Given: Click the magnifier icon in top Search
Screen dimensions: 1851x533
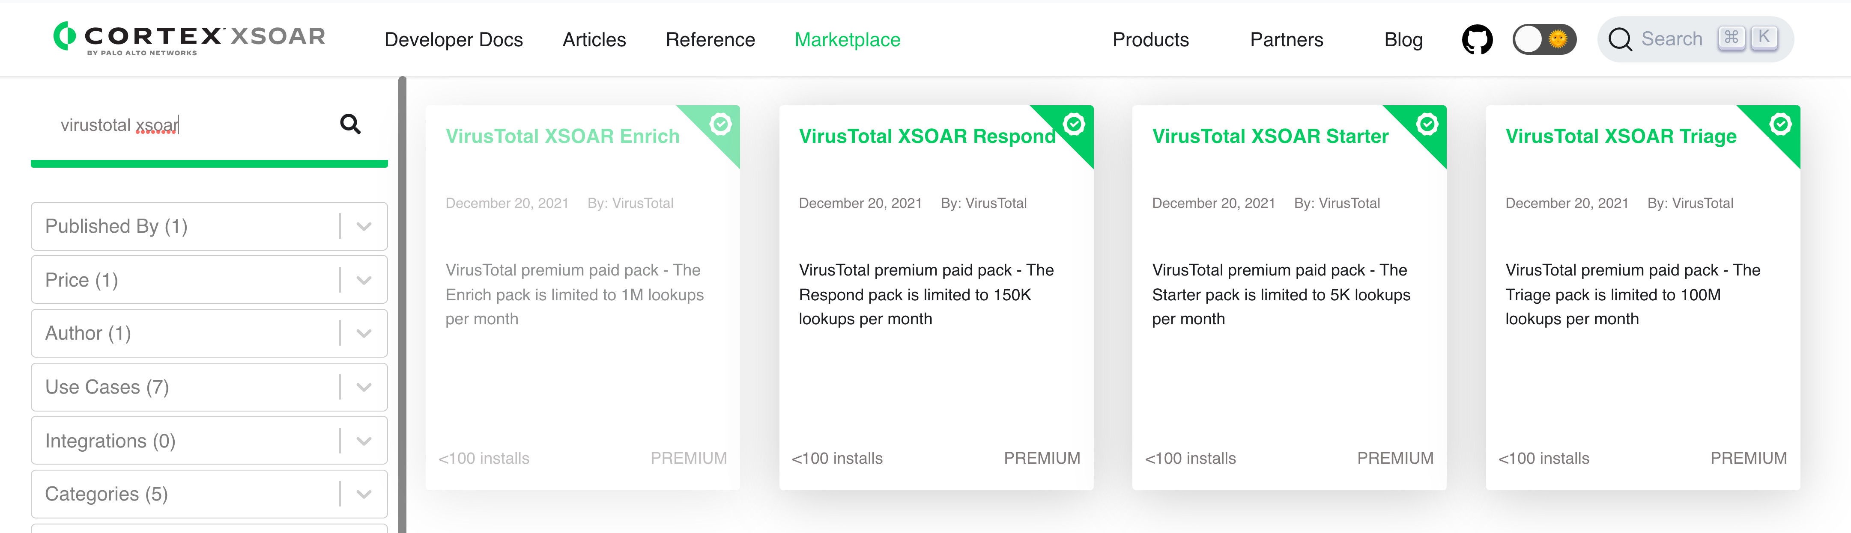Looking at the screenshot, I should pos(1620,39).
